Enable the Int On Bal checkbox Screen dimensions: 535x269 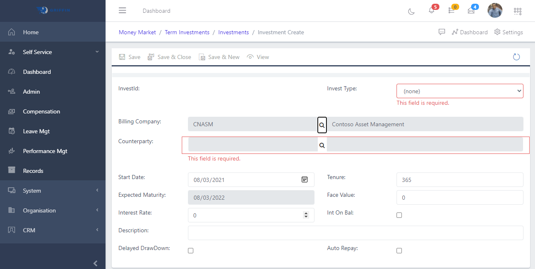pos(399,215)
